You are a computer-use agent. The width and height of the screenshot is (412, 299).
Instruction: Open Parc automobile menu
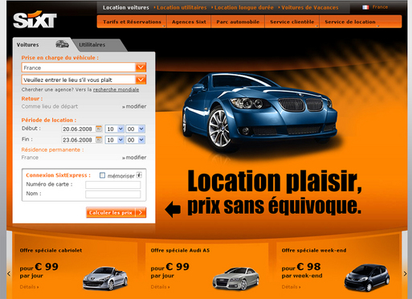click(238, 22)
